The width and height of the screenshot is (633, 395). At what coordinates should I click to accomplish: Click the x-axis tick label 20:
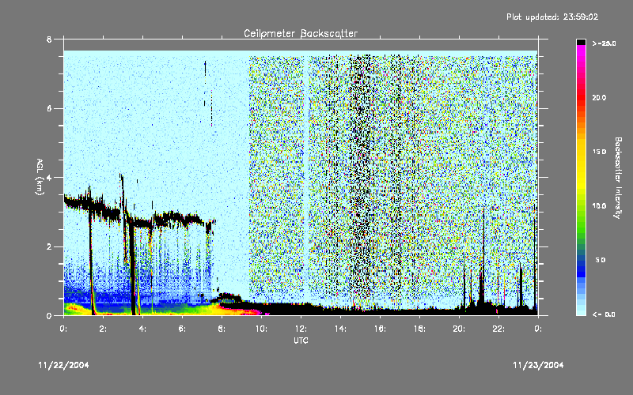click(x=459, y=329)
